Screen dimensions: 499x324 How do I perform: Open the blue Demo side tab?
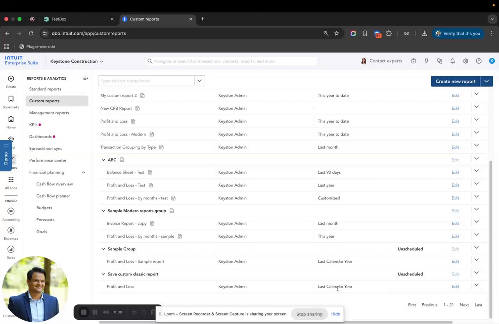tap(6, 155)
